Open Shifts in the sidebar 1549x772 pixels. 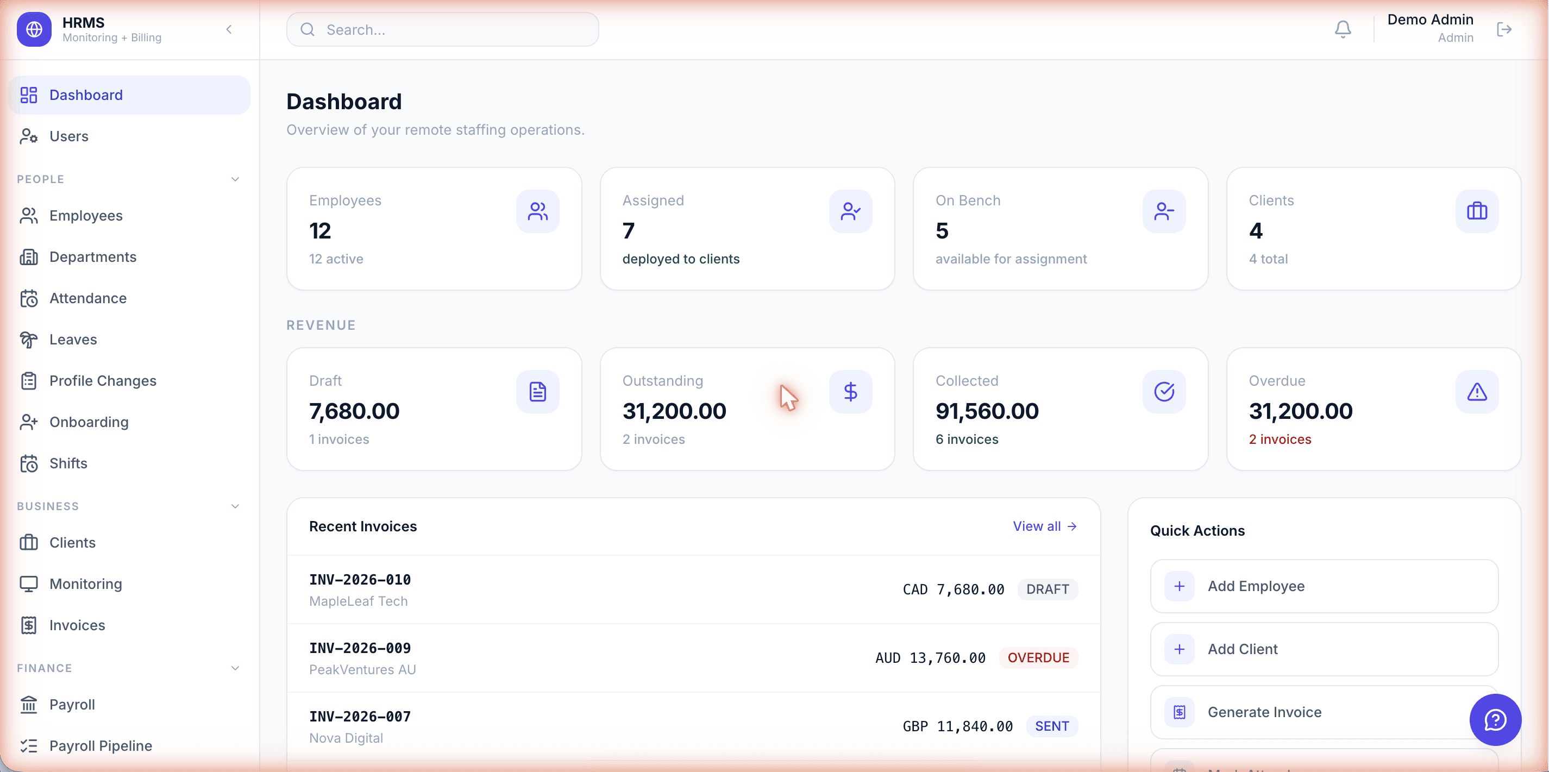129,463
